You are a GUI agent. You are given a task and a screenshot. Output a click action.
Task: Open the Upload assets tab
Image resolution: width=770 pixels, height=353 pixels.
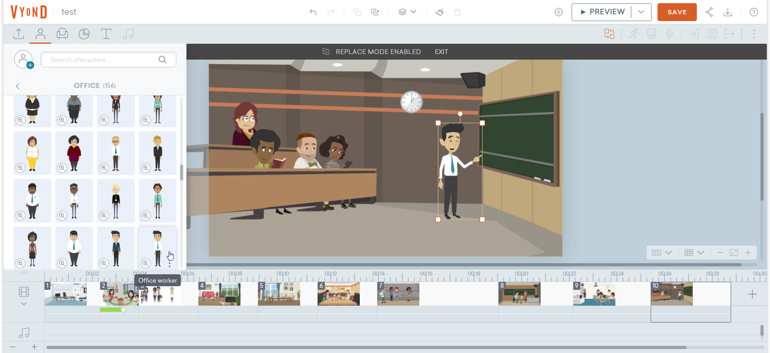click(x=19, y=34)
